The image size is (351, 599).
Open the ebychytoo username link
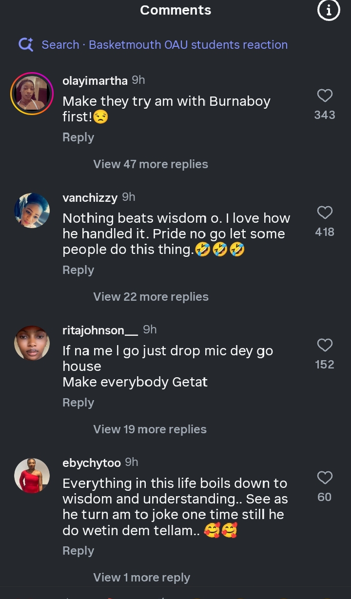(92, 463)
